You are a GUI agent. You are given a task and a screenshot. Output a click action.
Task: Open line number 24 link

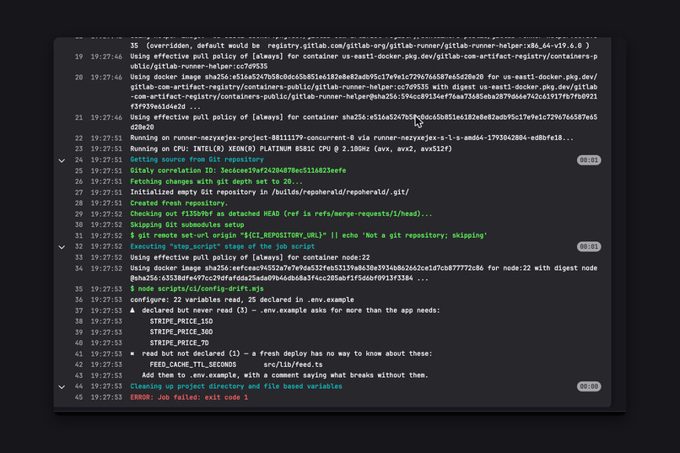point(78,160)
